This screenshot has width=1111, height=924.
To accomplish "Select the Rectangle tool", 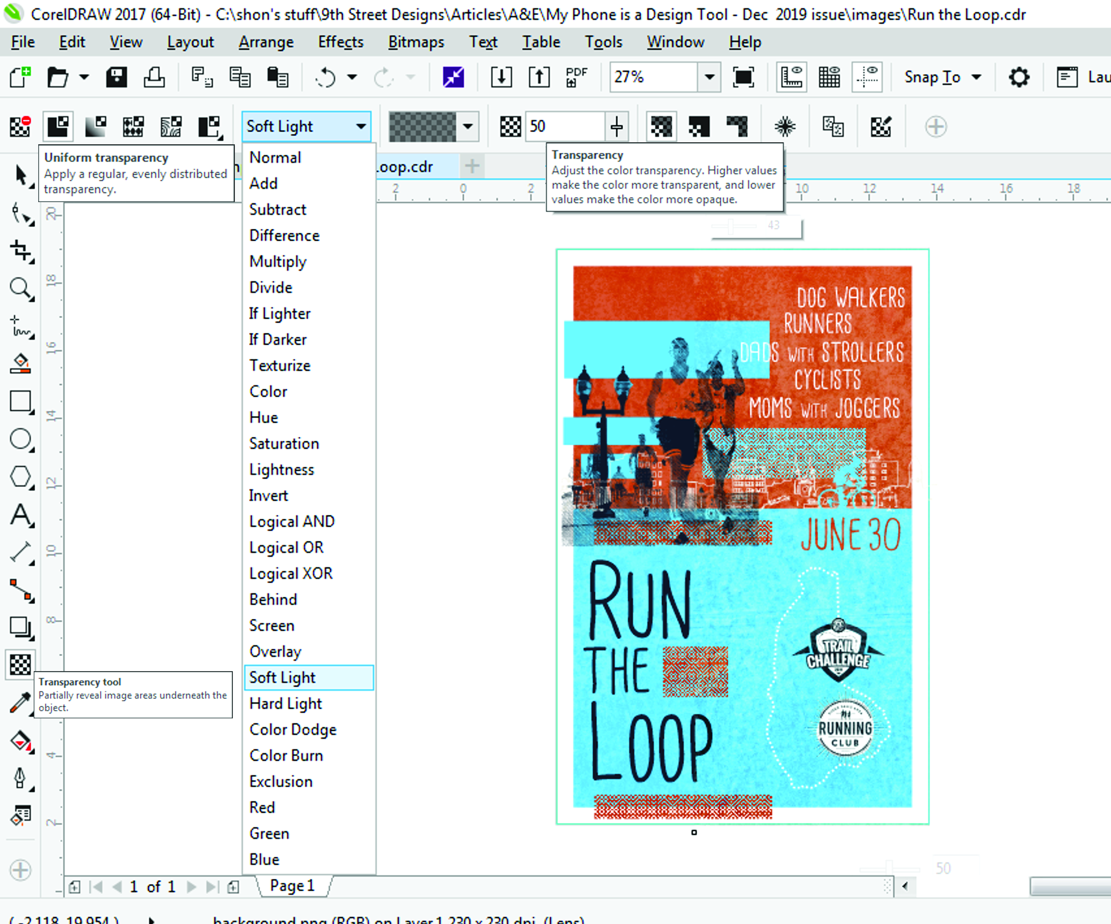I will (21, 402).
